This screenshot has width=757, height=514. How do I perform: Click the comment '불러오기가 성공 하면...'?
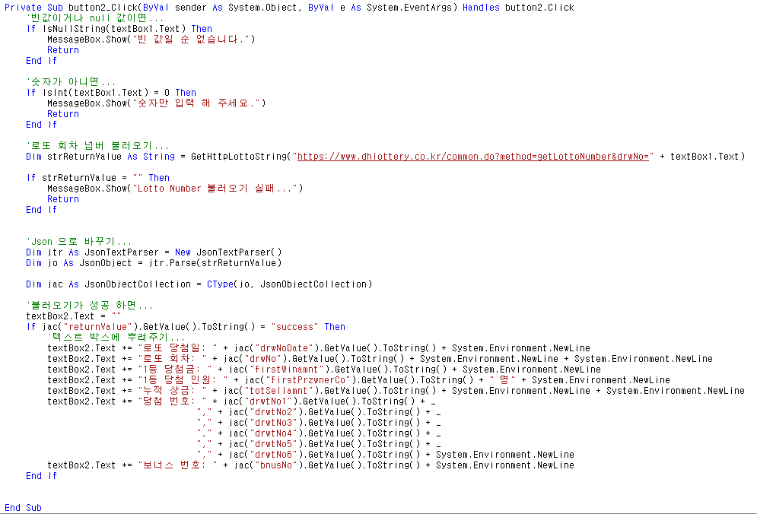90,306
